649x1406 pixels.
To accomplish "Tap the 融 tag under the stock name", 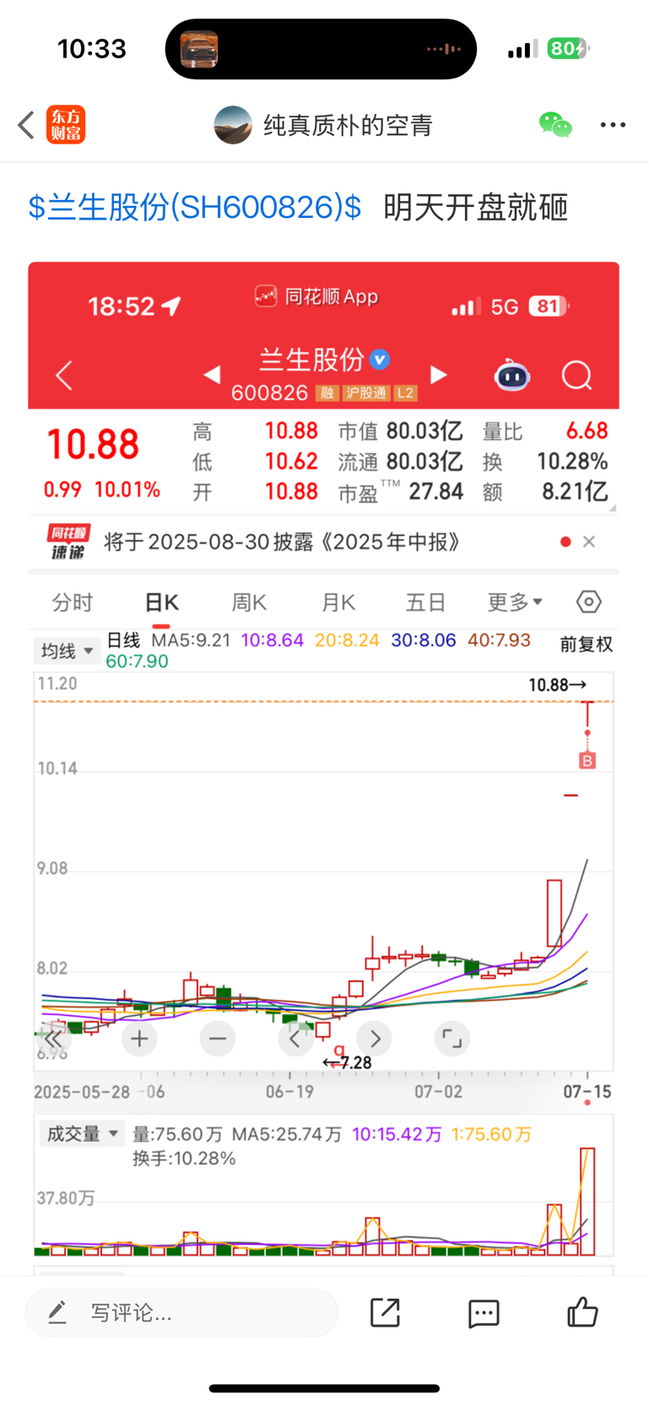I will (x=327, y=394).
